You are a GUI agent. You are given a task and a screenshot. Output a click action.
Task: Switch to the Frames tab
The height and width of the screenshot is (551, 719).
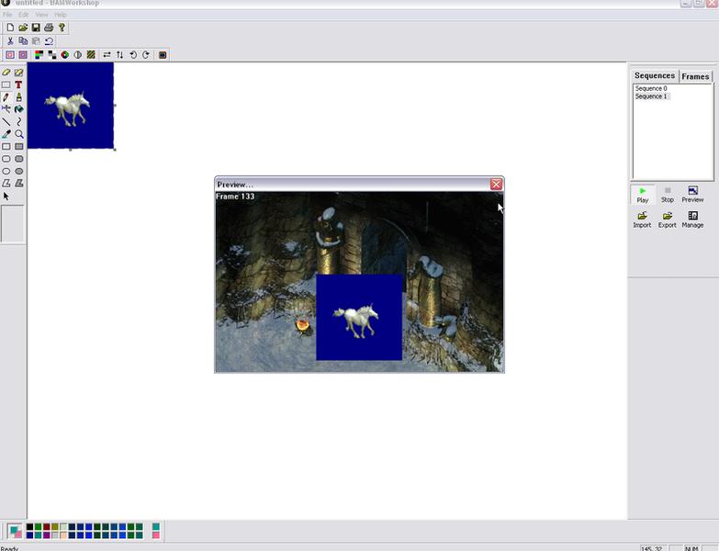click(695, 76)
